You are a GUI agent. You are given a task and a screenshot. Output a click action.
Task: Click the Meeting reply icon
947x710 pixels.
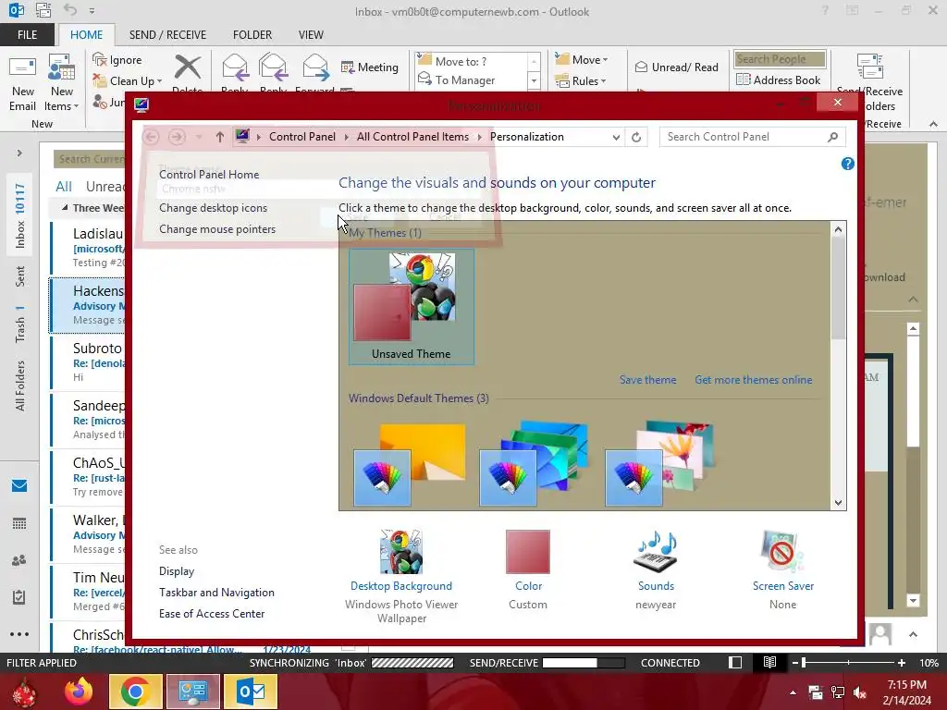348,67
